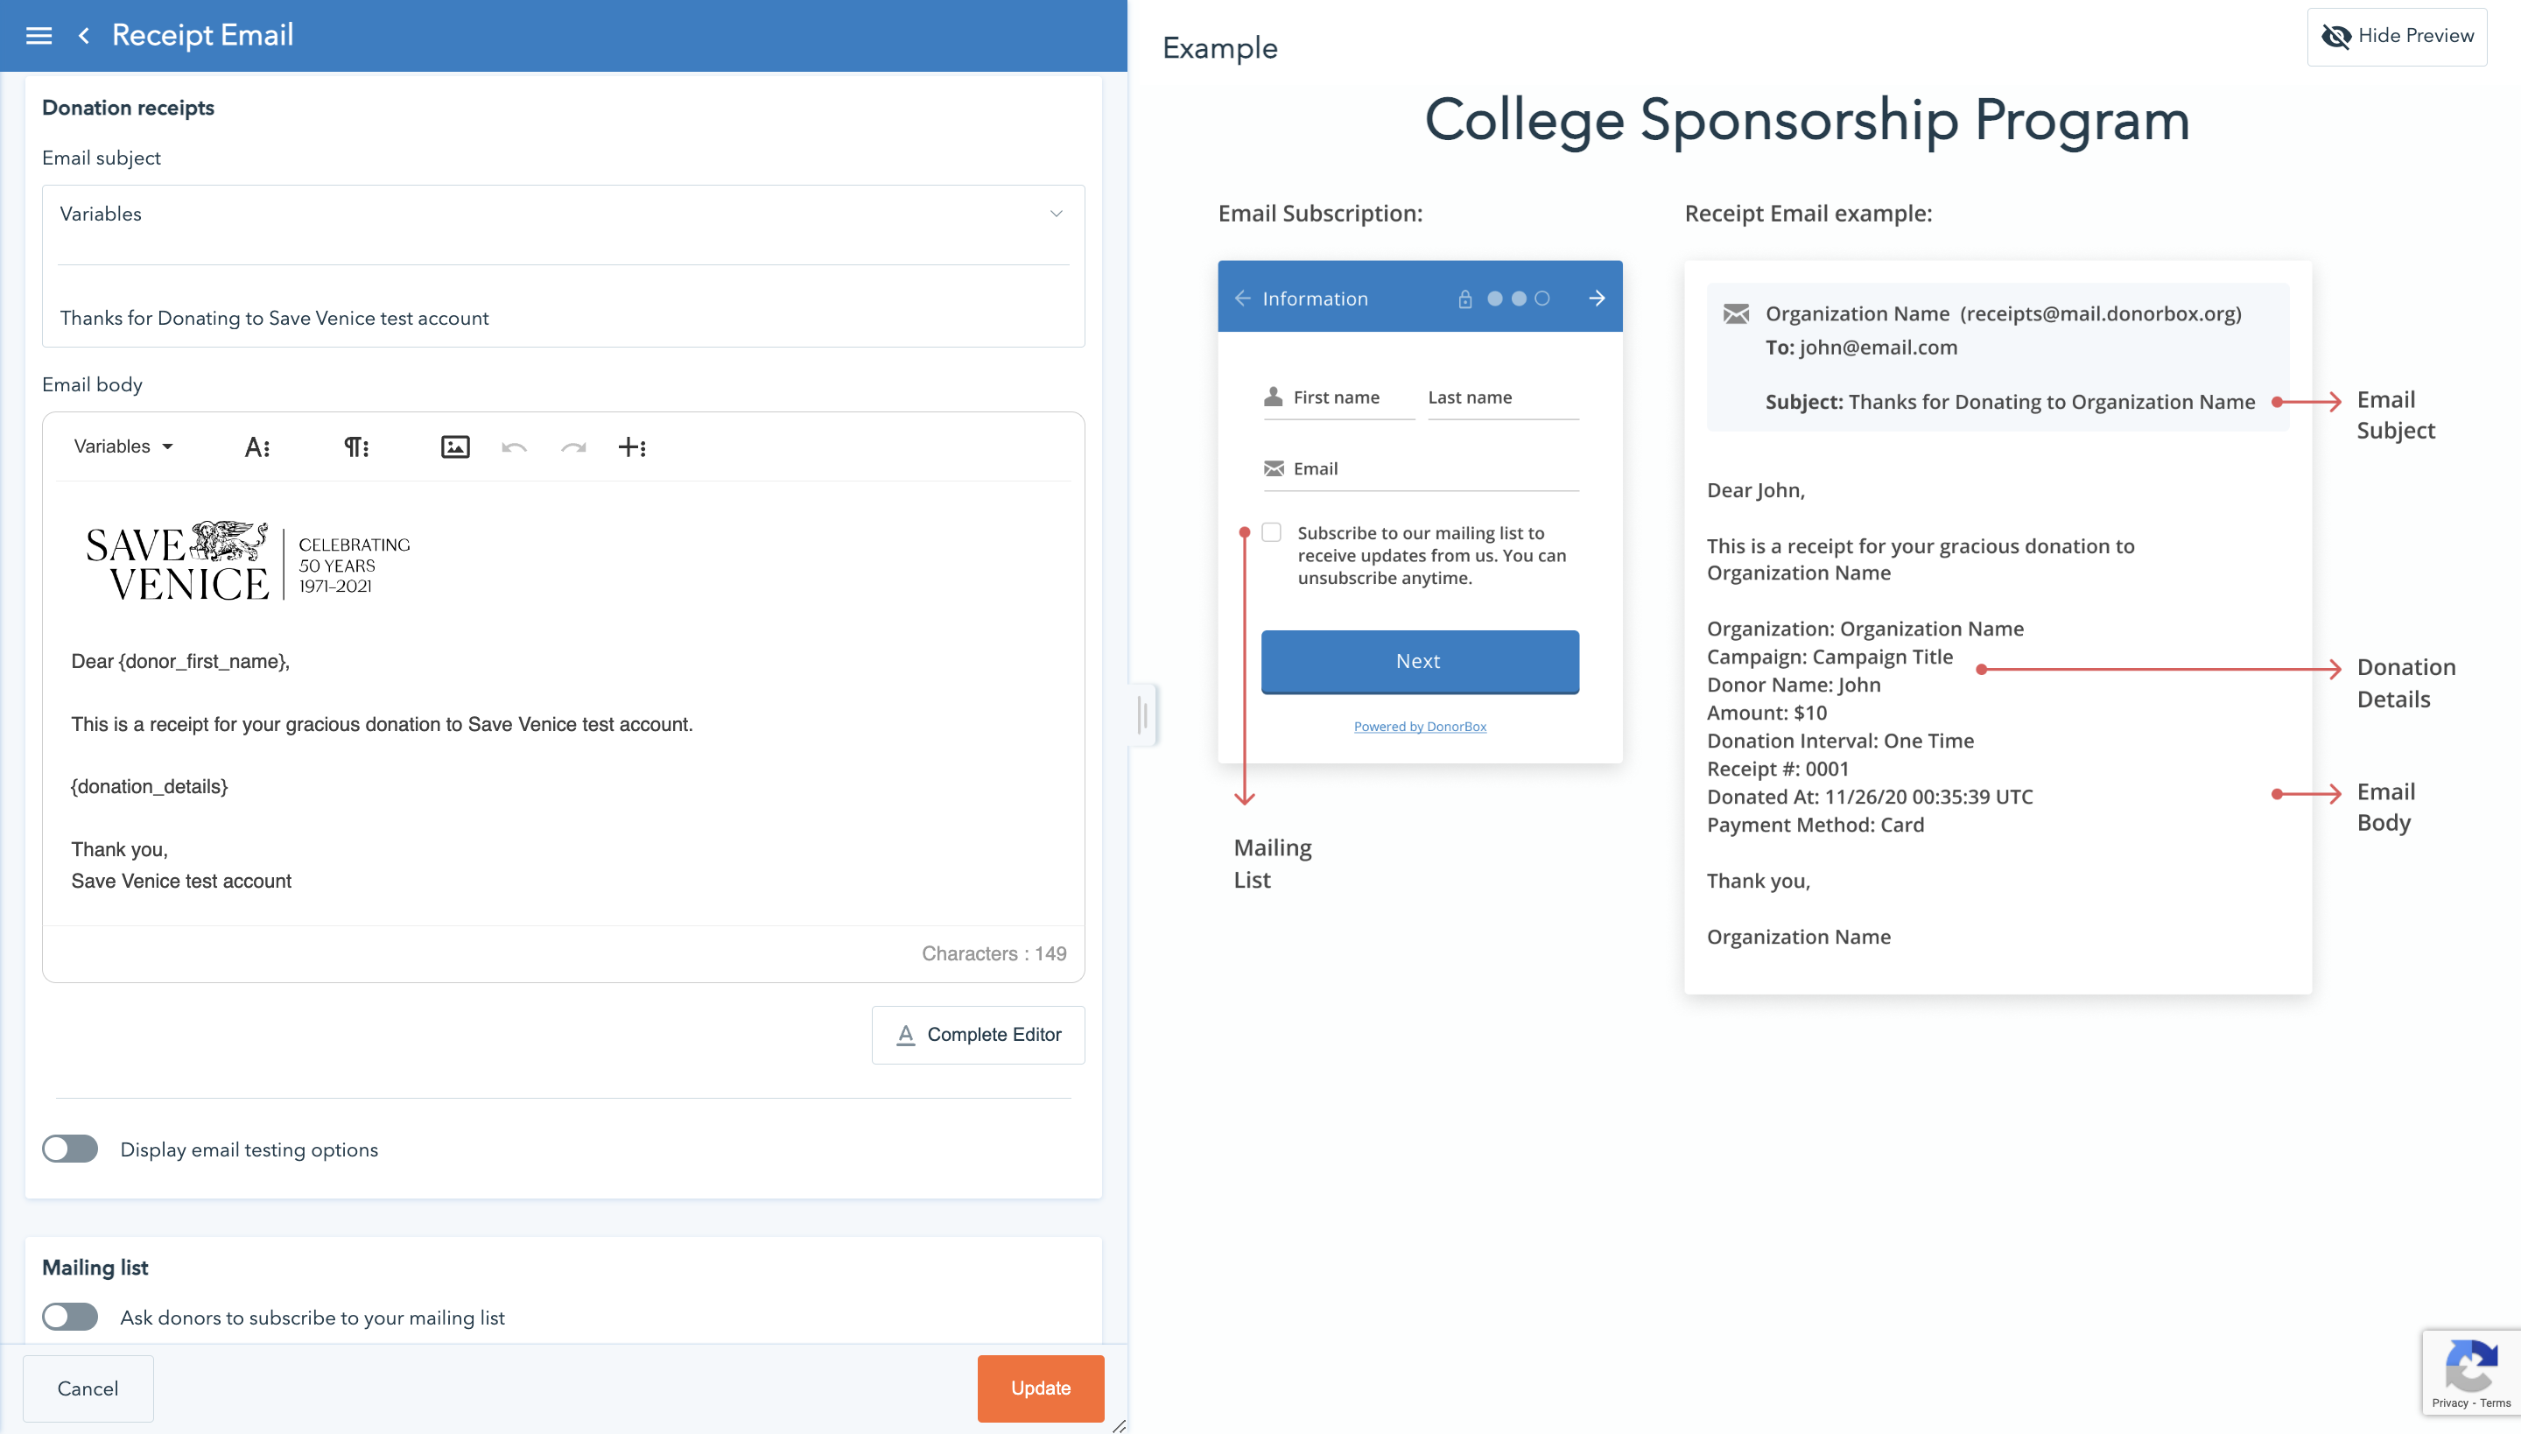
Task: Cancel the receipt email changes
Action: click(x=88, y=1388)
